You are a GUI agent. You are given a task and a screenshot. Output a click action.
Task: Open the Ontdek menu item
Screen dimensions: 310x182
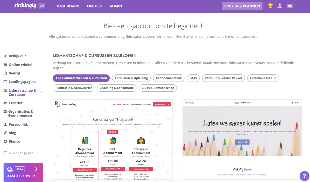(94, 6)
